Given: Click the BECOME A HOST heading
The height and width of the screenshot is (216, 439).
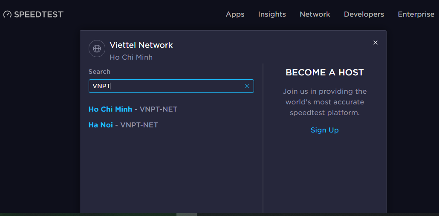Looking at the screenshot, I should point(324,72).
